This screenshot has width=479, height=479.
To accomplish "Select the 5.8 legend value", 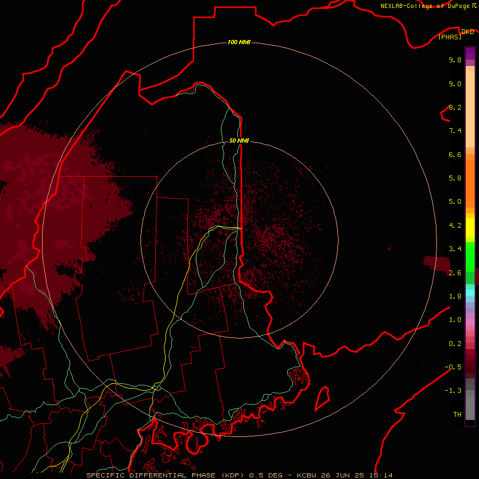I will pos(455,178).
